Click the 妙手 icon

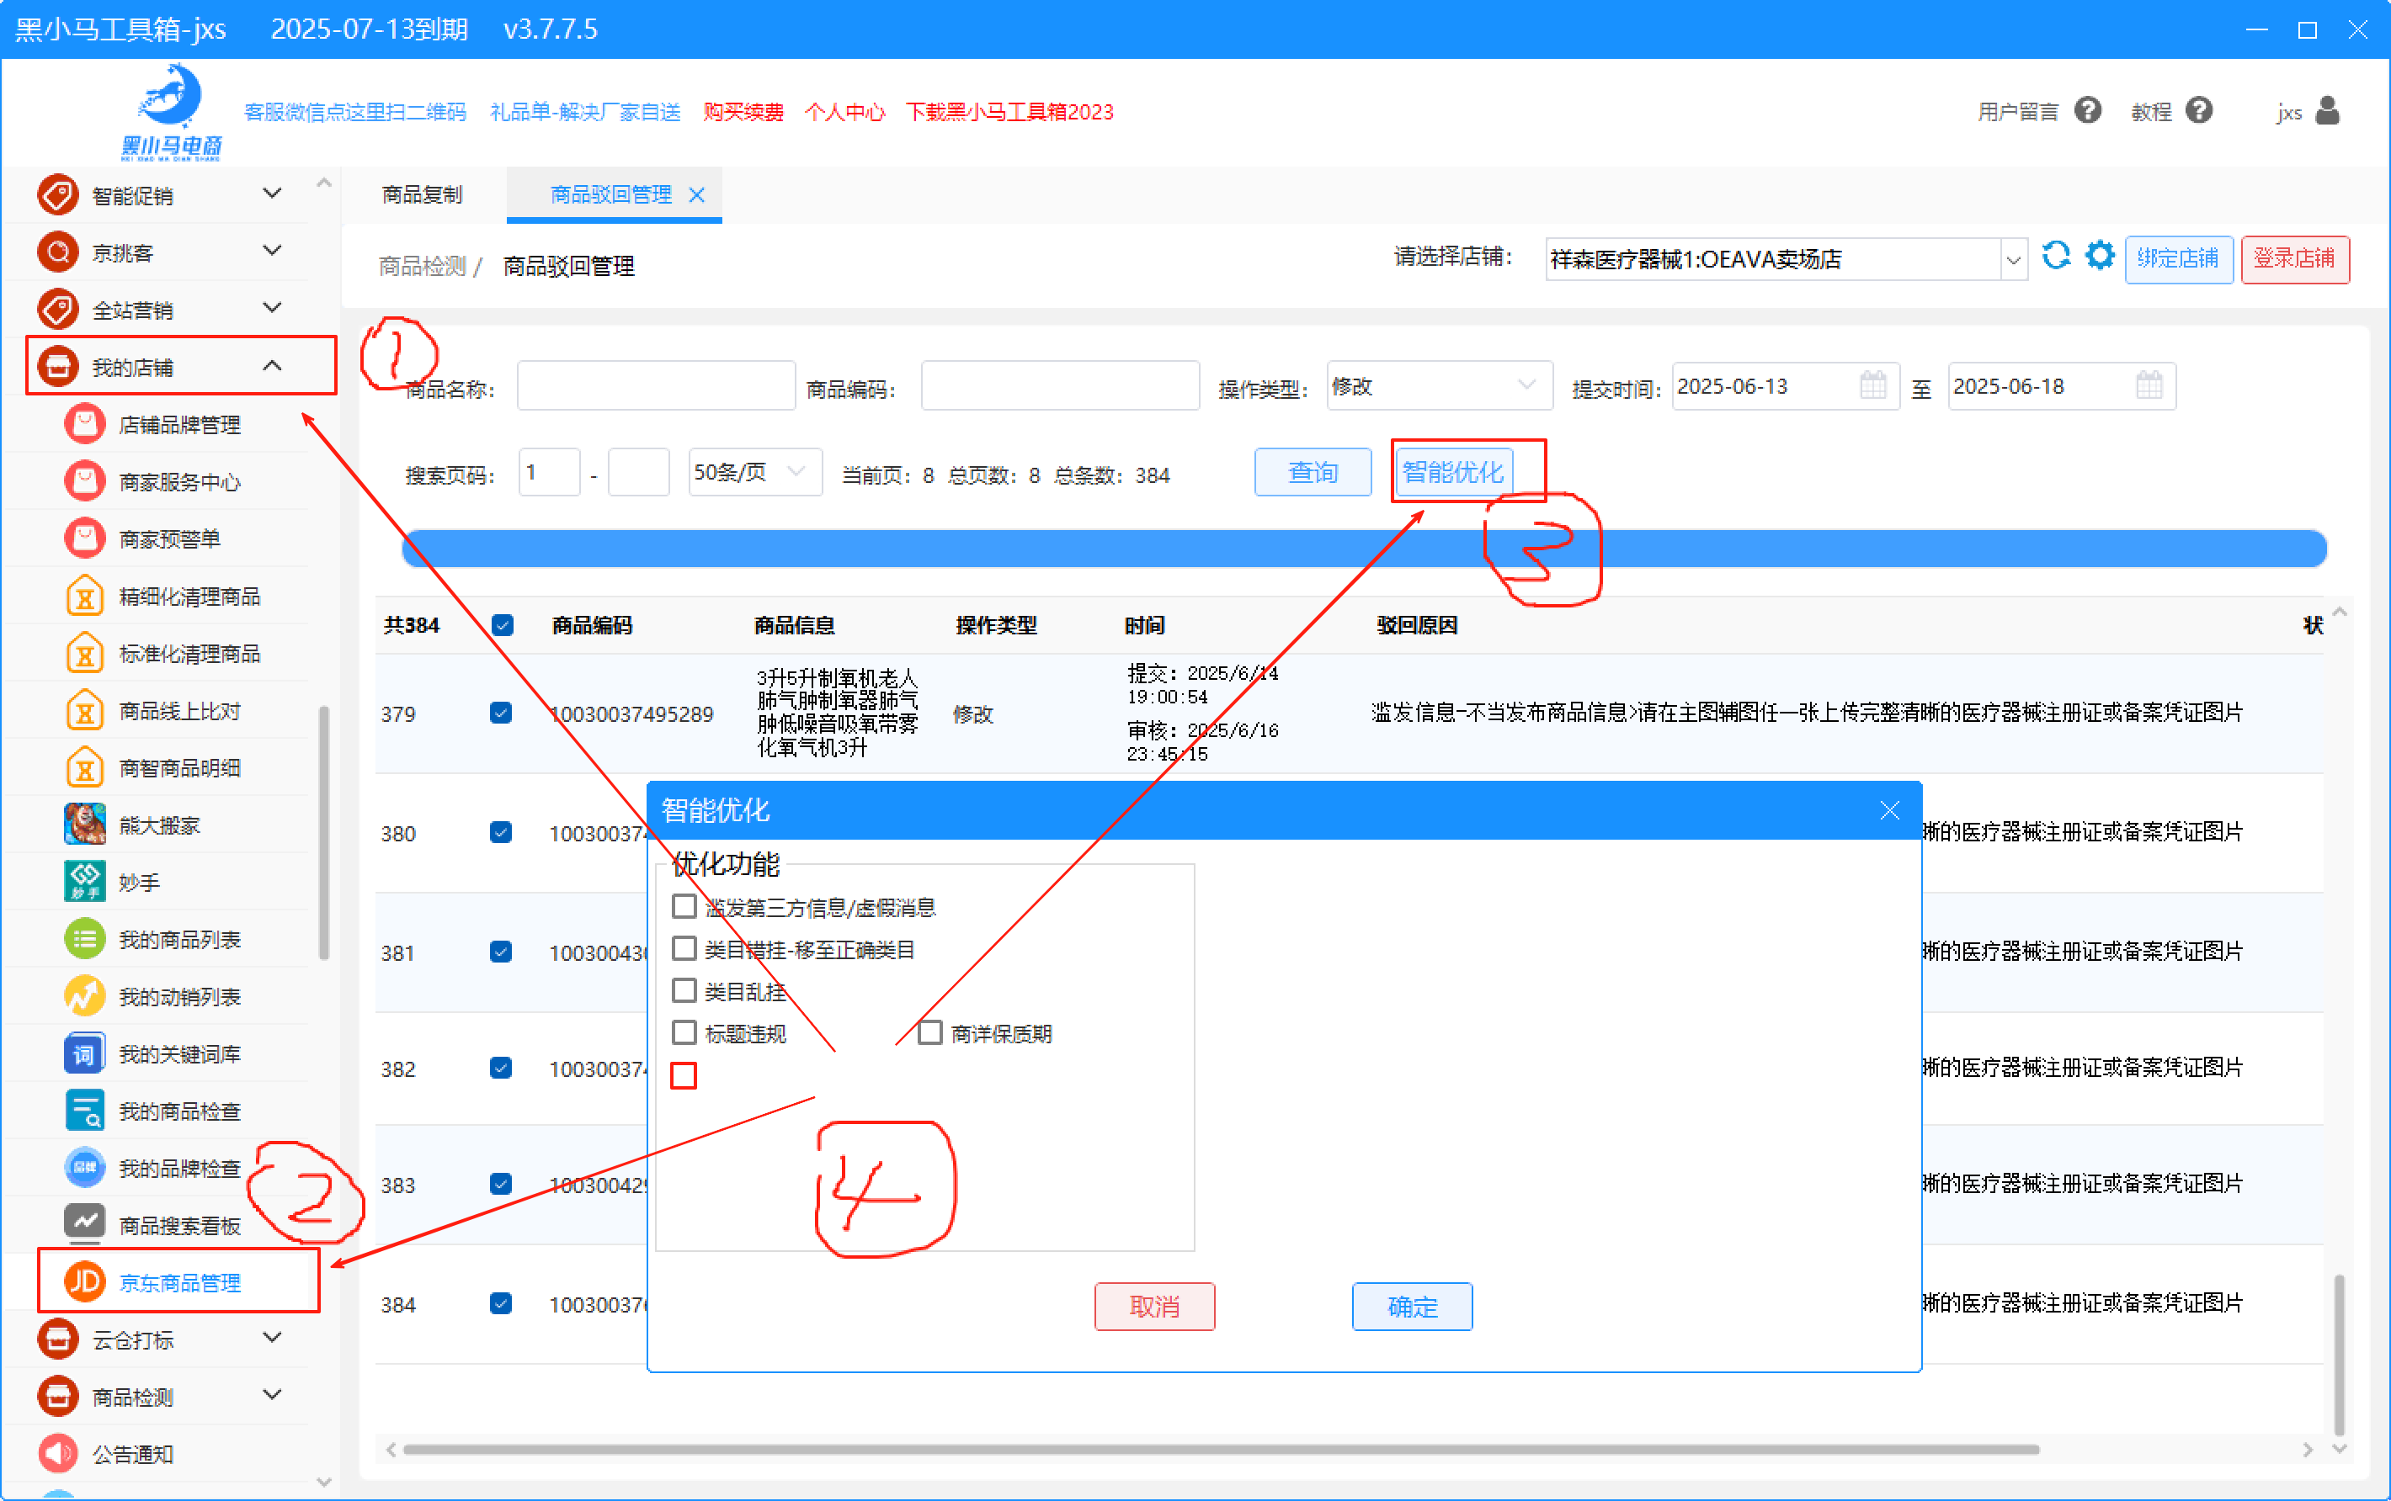(x=84, y=882)
